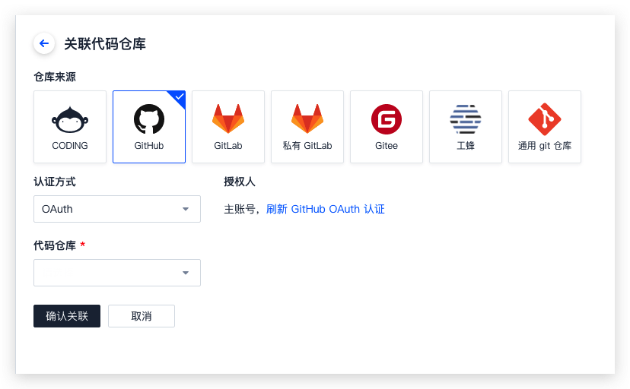This screenshot has width=630, height=389.
Task: Open the 认证方式 OAuth dropdown
Action: coord(117,209)
